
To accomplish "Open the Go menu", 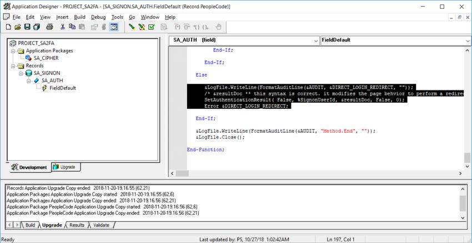I will (132, 17).
